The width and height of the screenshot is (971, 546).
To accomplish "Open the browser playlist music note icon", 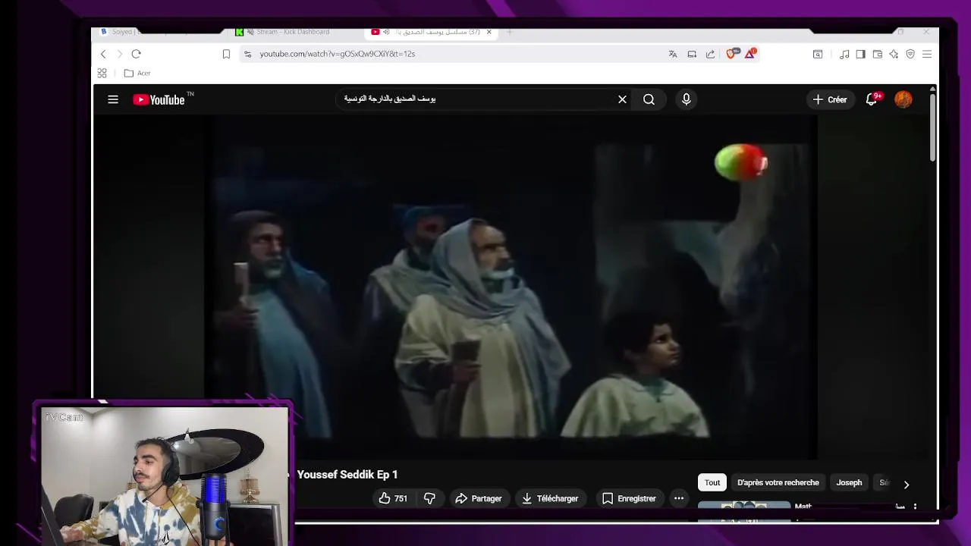I will click(x=844, y=54).
